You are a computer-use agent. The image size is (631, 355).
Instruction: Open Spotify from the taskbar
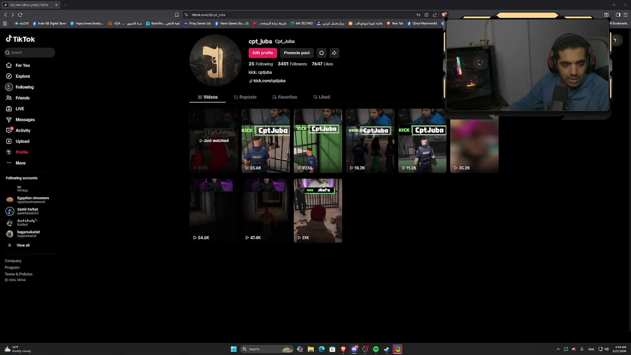[376, 349]
